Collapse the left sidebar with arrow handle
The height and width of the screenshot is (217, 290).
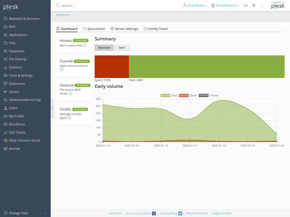pyautogui.click(x=52, y=108)
